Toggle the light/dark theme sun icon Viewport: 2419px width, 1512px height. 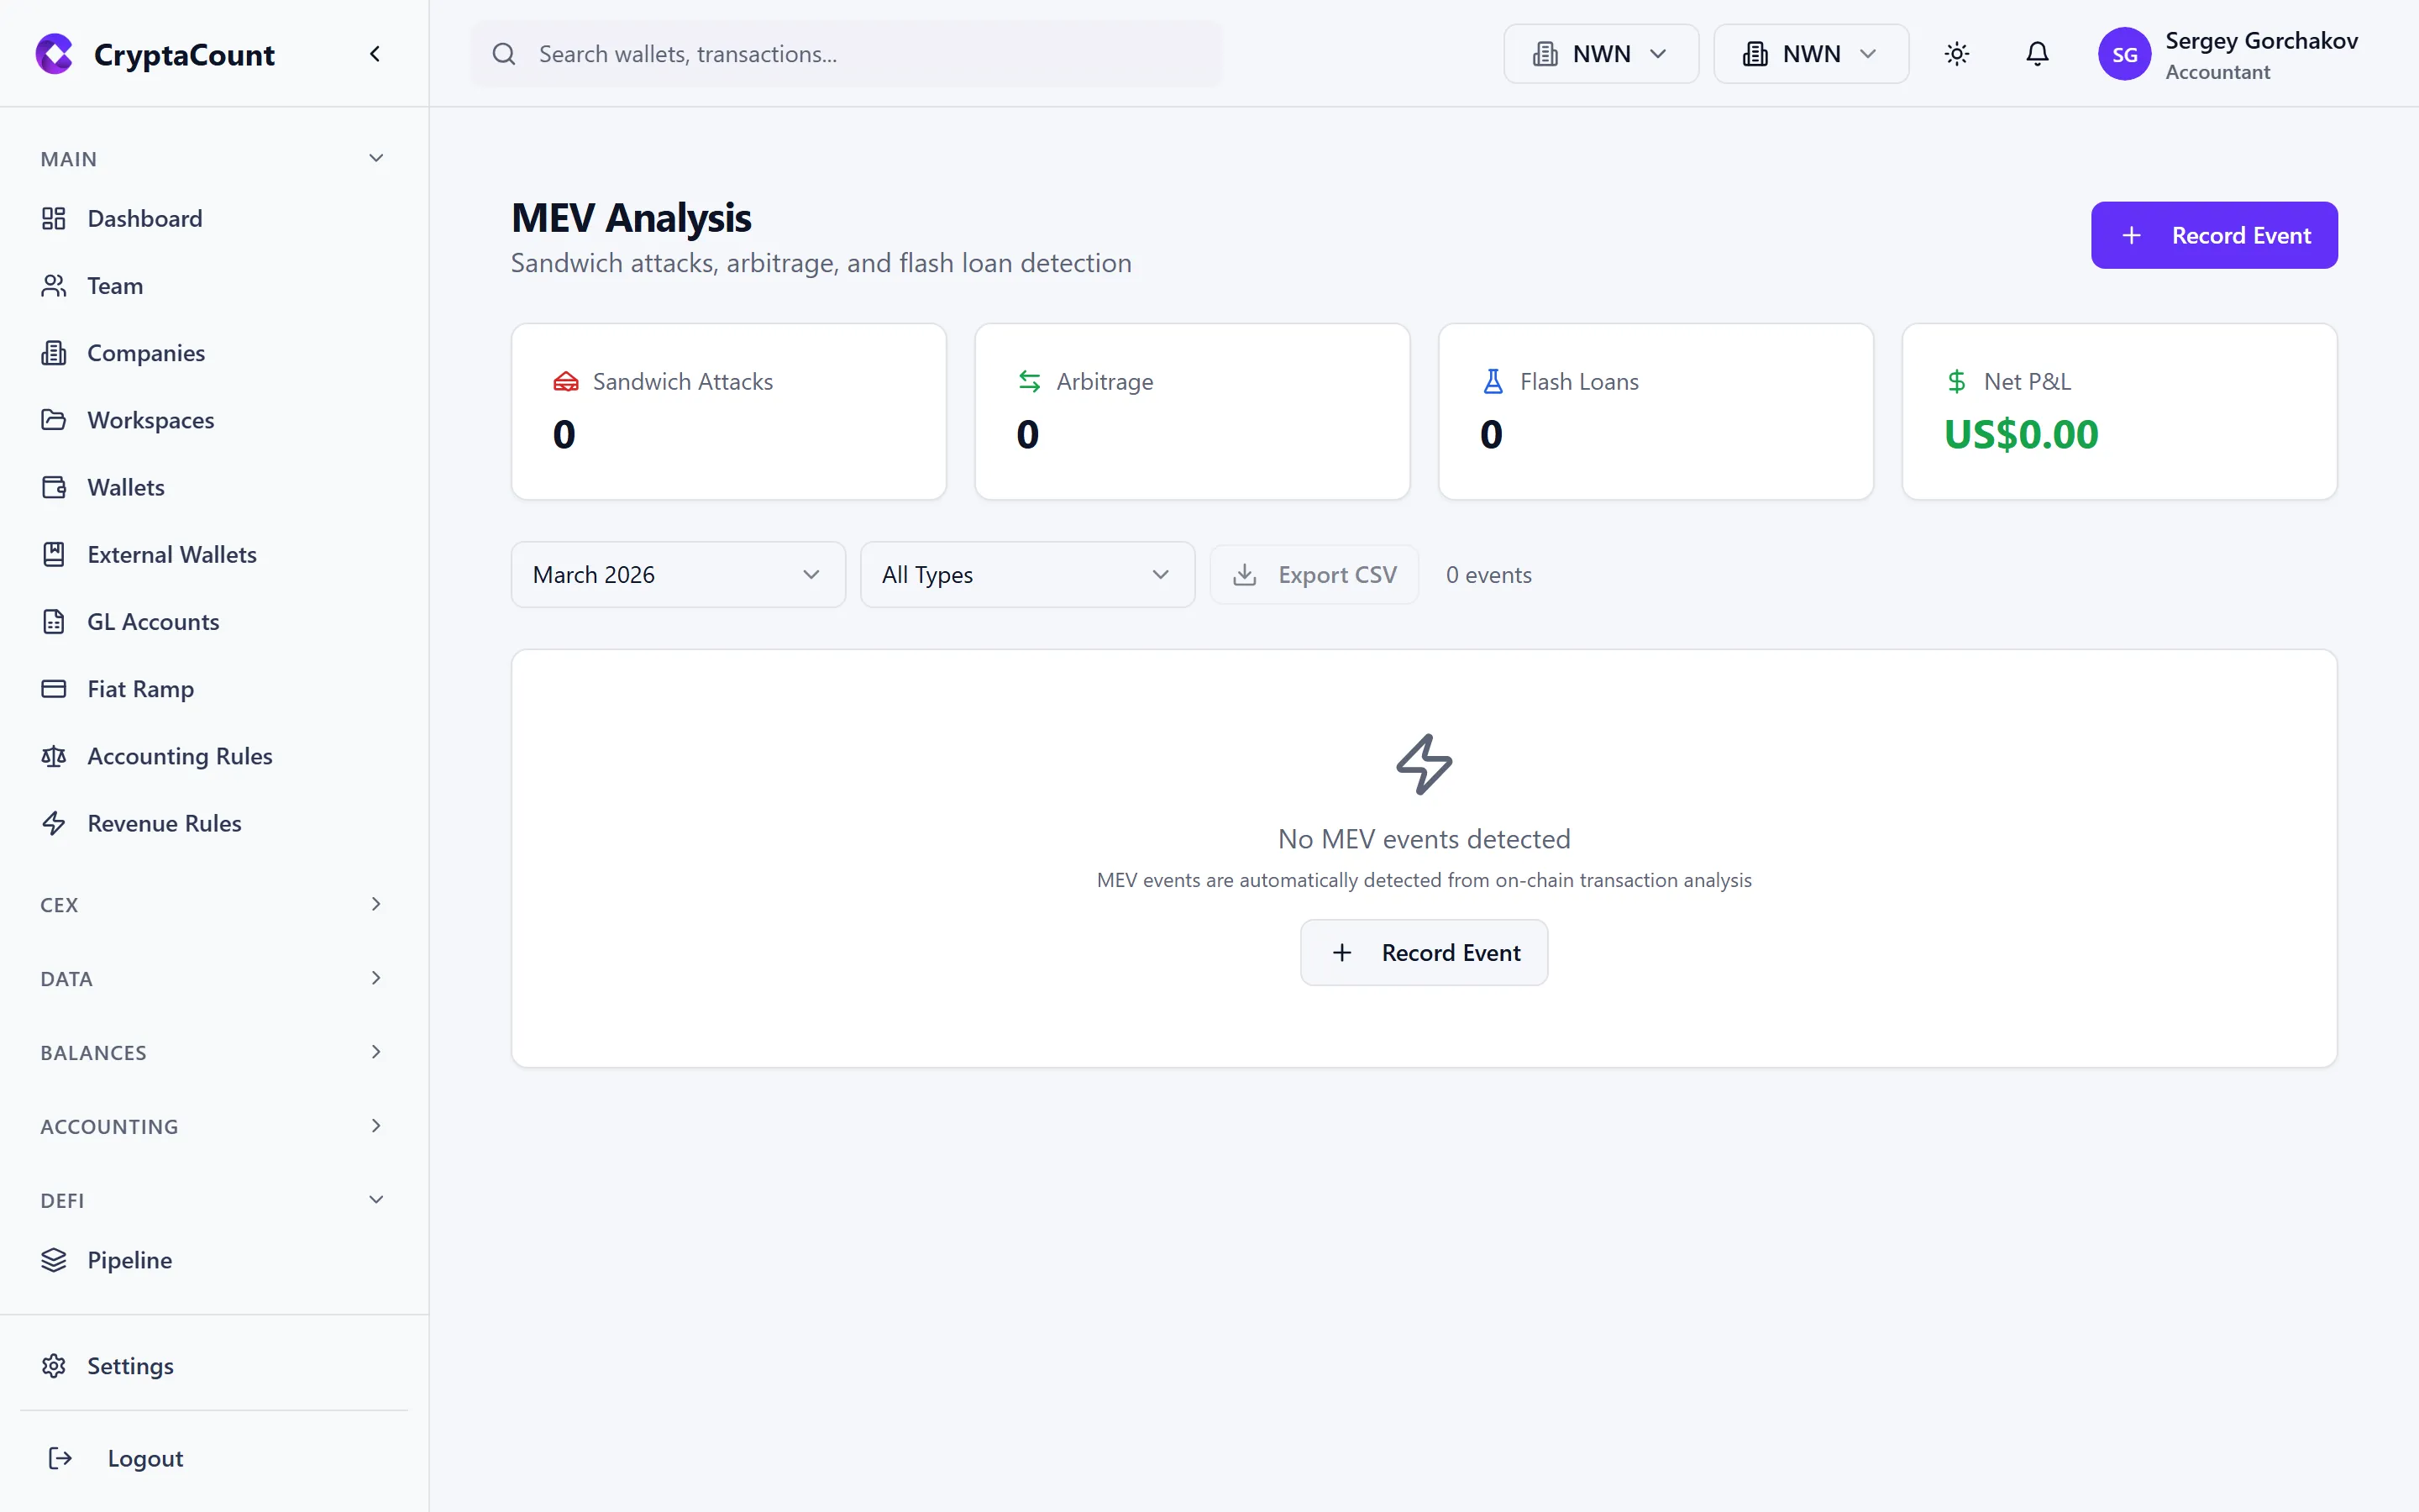coord(1956,54)
